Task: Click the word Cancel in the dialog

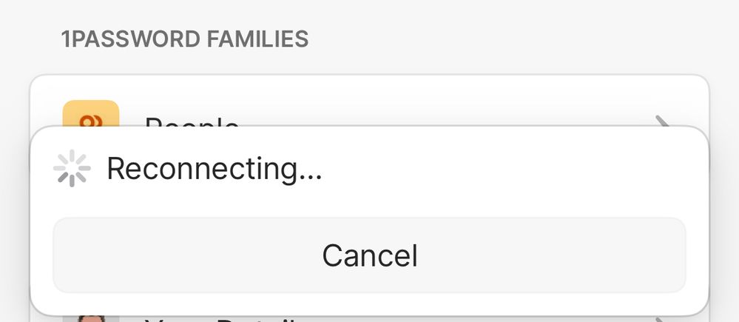Action: 369,255
